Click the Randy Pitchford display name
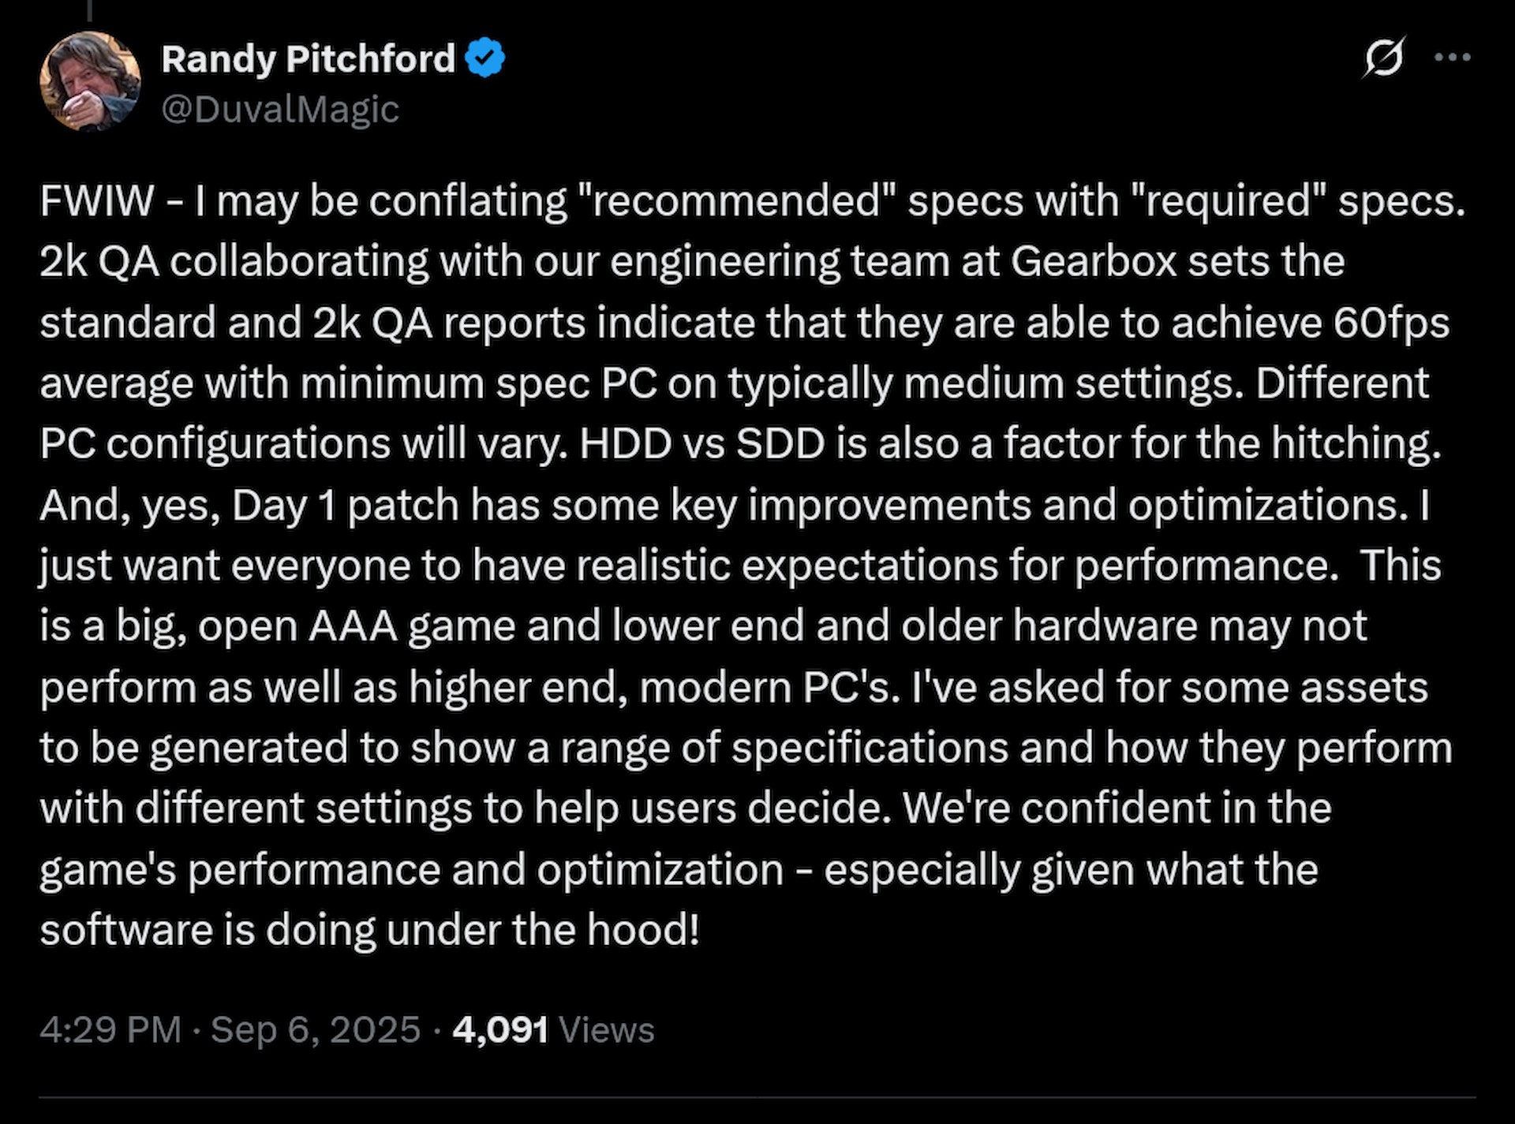This screenshot has height=1124, width=1515. click(308, 59)
